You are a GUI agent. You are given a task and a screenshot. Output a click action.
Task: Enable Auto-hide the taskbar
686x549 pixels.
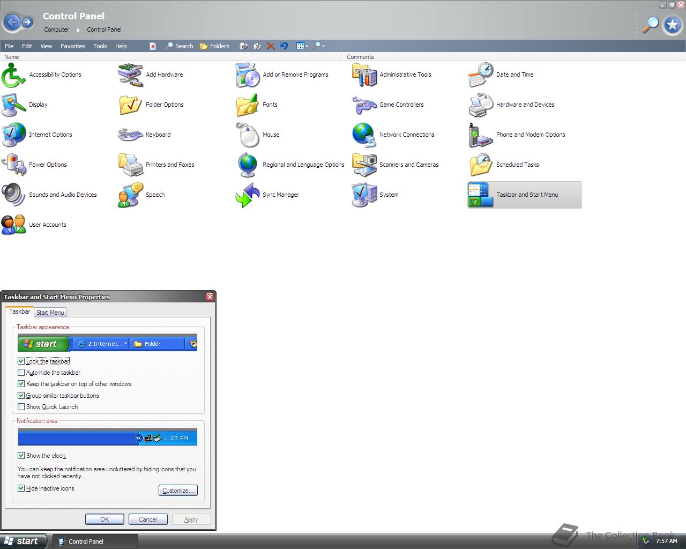[21, 373]
